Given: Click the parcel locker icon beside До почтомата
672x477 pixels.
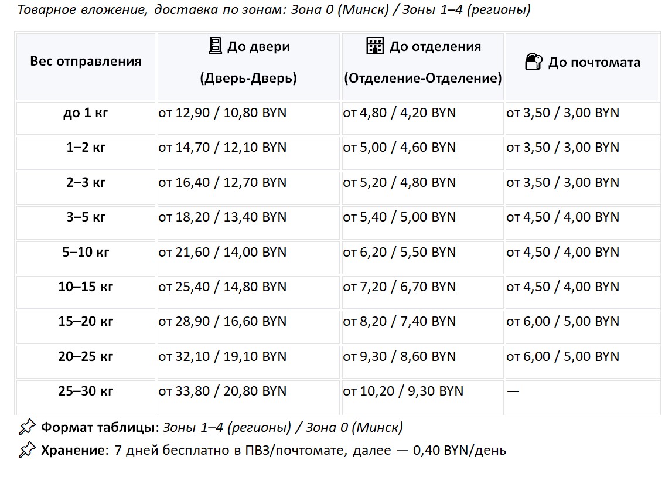Looking at the screenshot, I should click(x=534, y=62).
